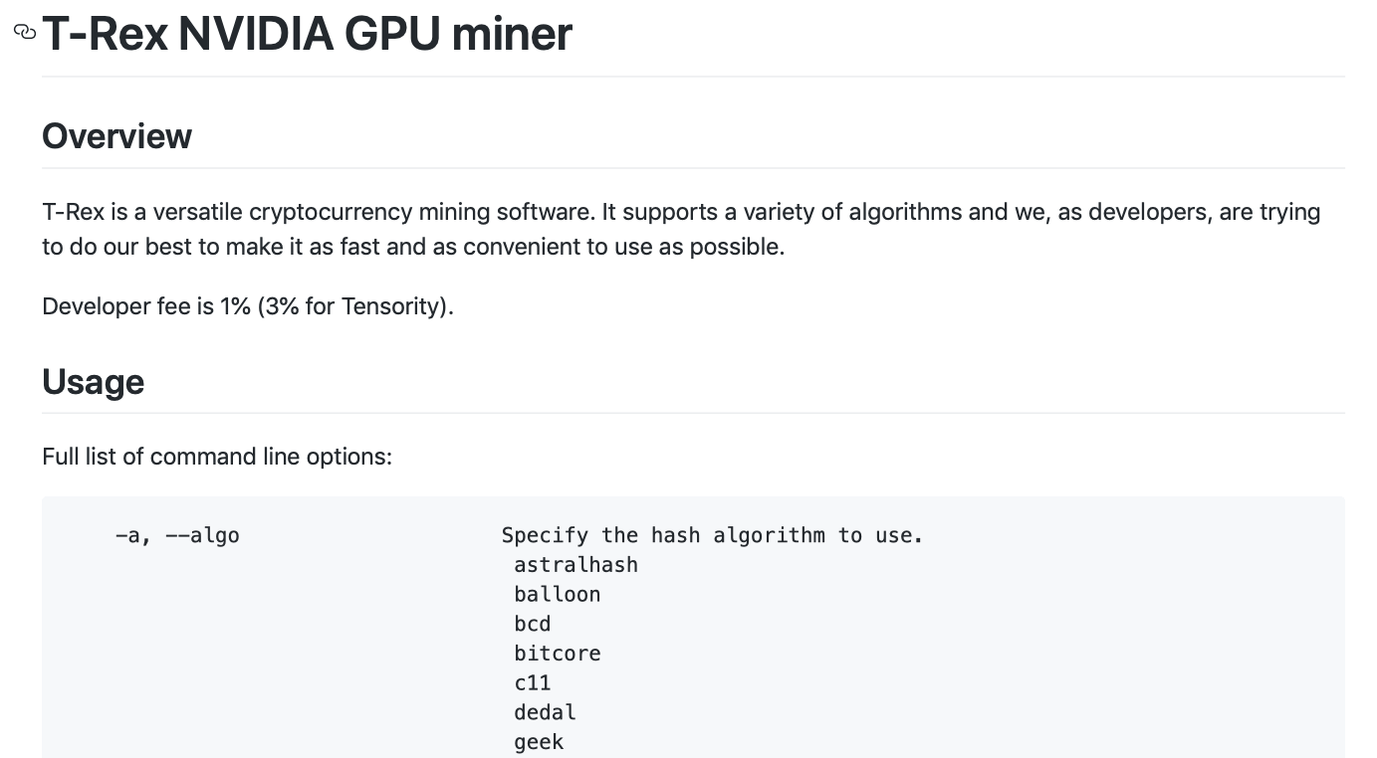Select the geek algorithm entry
The height and width of the screenshot is (758, 1377).
coord(539,742)
